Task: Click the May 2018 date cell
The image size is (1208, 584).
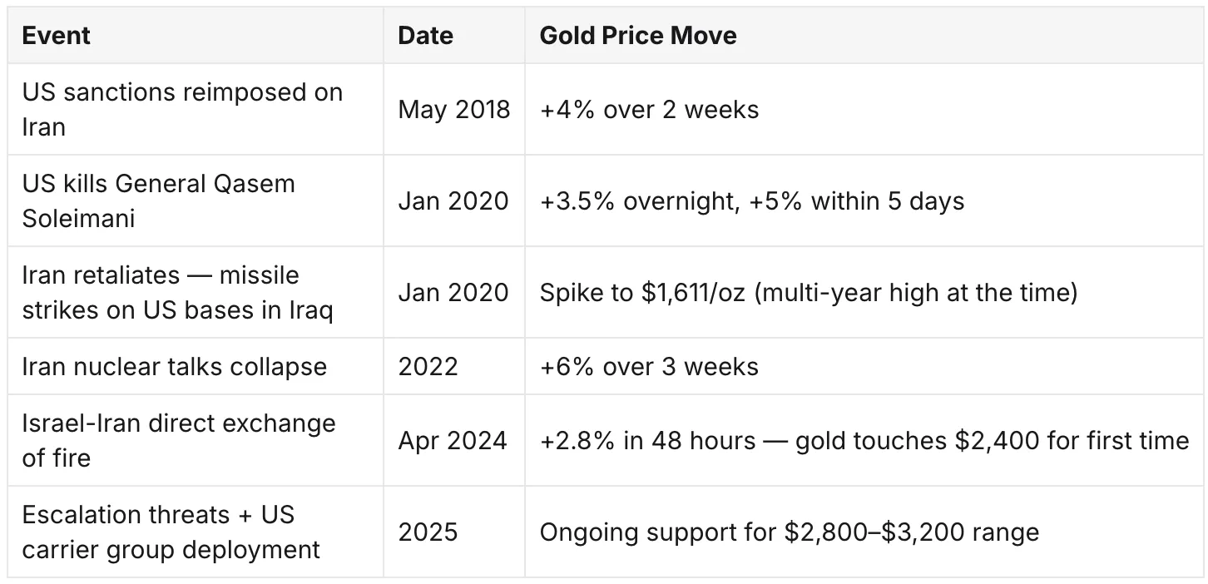Action: pos(454,109)
